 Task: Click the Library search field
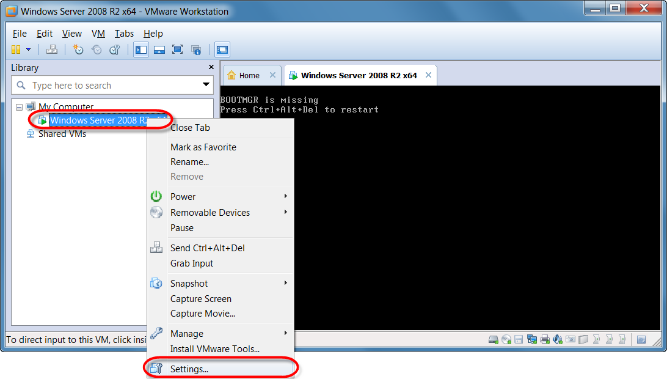coord(112,85)
